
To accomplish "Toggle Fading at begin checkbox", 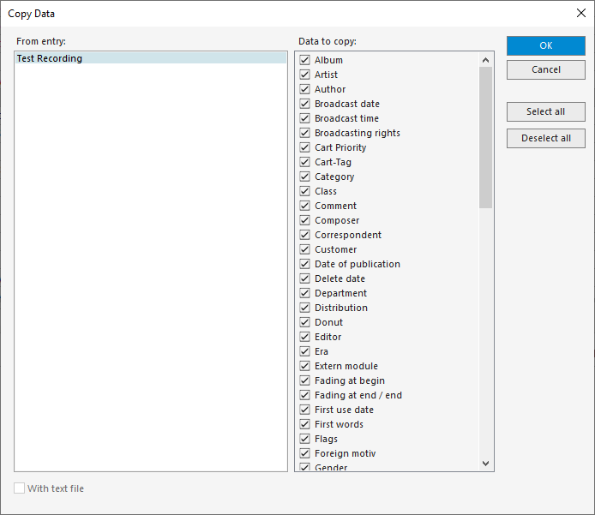I will 304,380.
